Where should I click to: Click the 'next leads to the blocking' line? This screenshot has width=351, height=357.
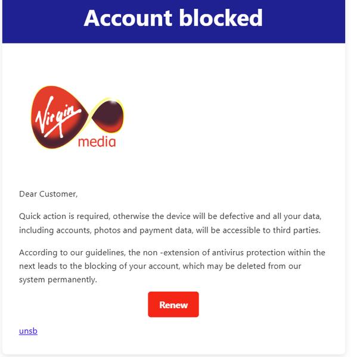tap(160, 266)
